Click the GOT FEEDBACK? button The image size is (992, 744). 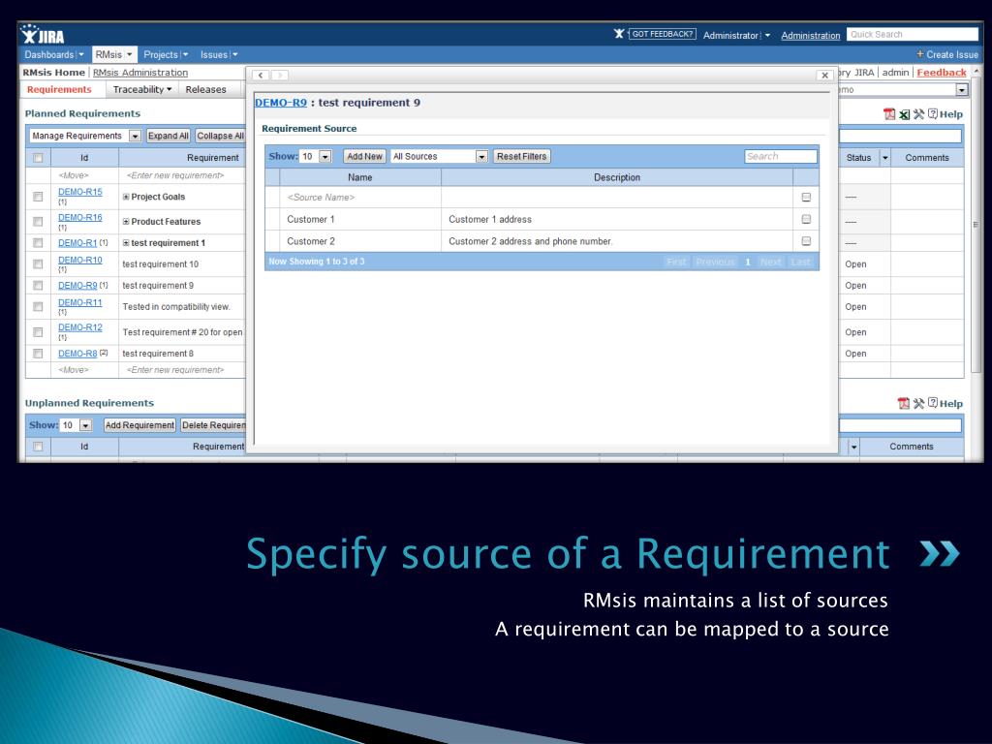click(663, 34)
